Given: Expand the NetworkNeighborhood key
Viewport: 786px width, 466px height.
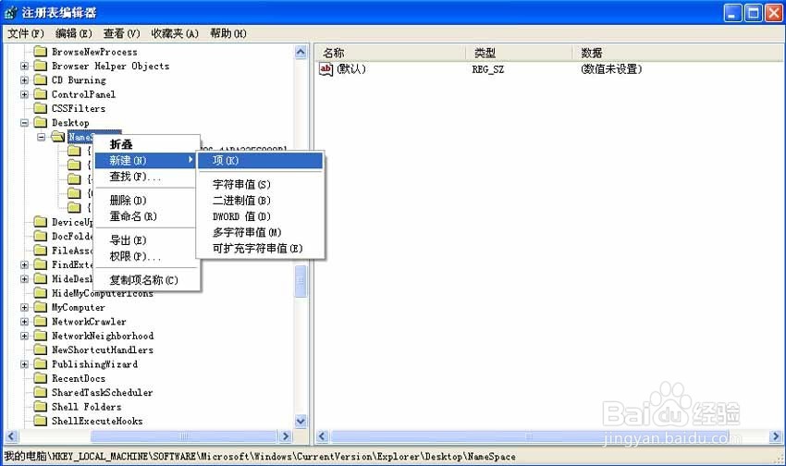Looking at the screenshot, I should pos(24,336).
